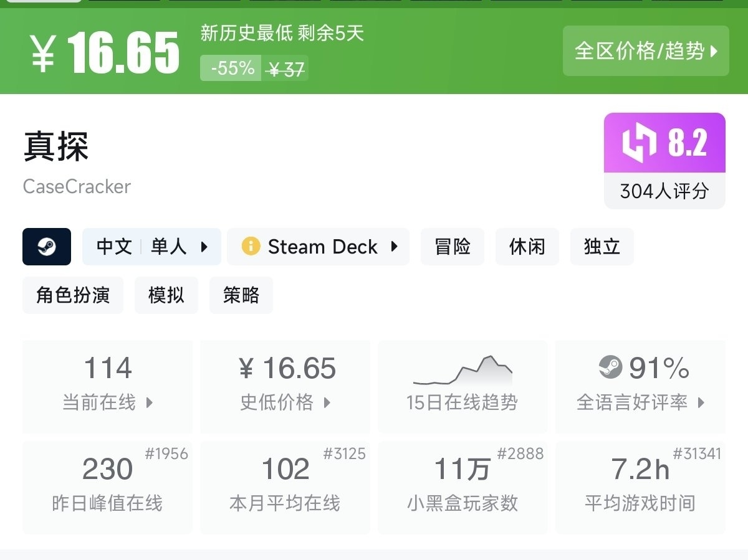This screenshot has width=748, height=560.
Task: Select the 角色扮演 role-playing tag
Action: point(73,295)
